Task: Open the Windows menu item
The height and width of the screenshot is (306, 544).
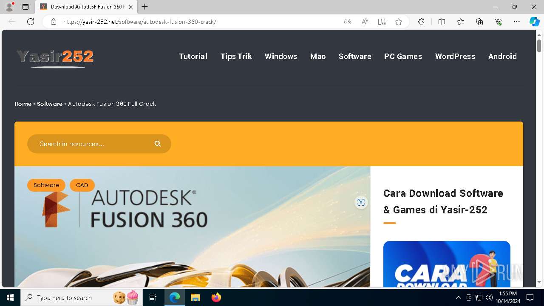Action: (281, 57)
